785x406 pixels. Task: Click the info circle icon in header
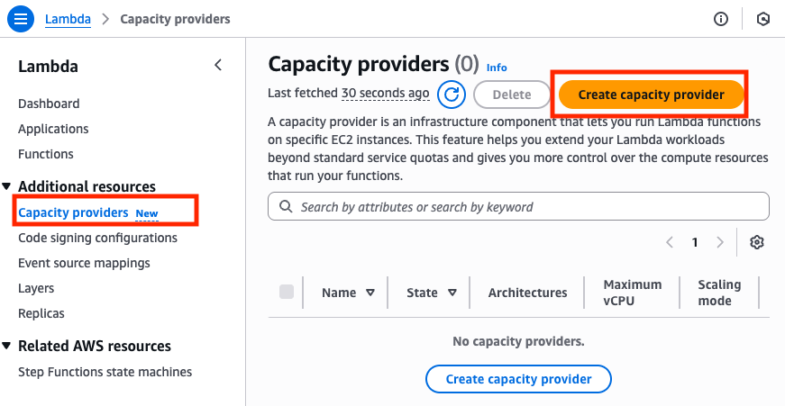[720, 19]
